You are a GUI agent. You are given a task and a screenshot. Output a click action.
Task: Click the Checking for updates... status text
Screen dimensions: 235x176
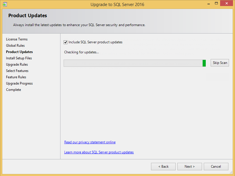81,52
